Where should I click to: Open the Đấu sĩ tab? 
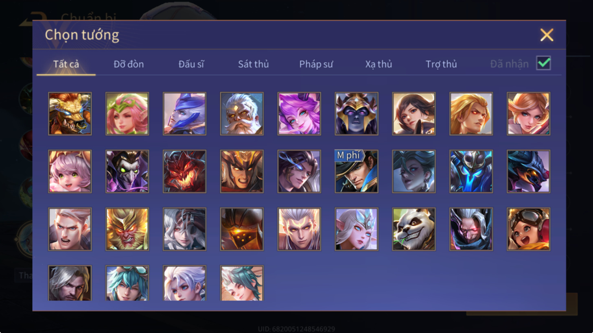[191, 64]
